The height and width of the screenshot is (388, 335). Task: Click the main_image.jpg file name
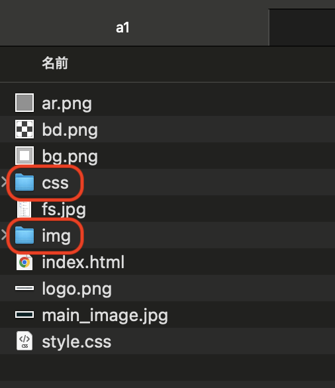click(x=105, y=315)
